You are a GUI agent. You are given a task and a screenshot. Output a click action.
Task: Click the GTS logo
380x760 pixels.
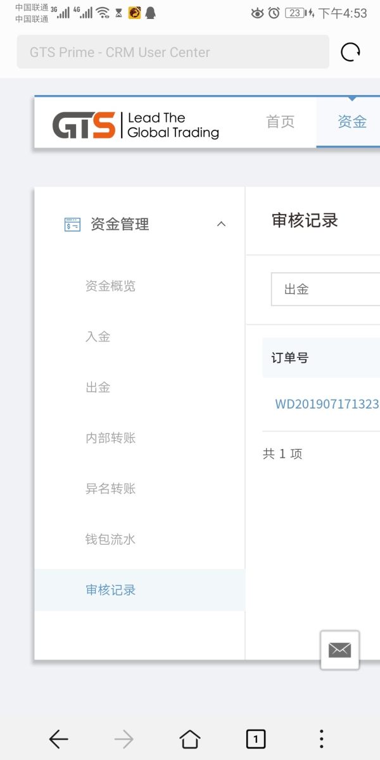84,125
